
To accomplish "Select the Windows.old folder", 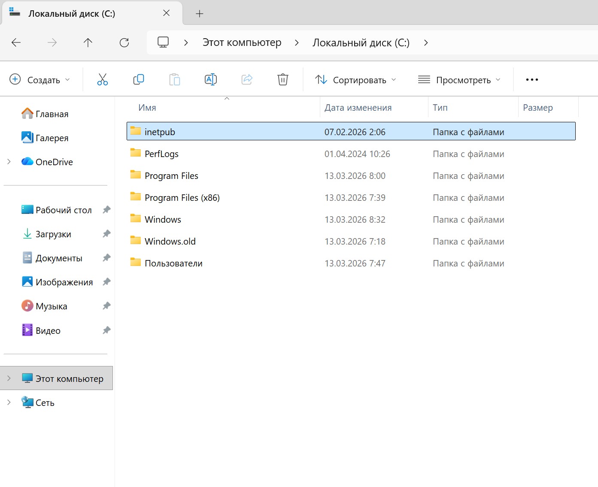I will (x=351, y=241).
